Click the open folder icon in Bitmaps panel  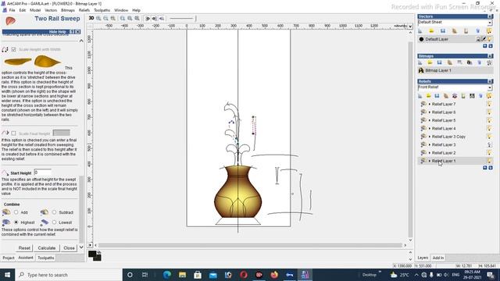click(430, 62)
